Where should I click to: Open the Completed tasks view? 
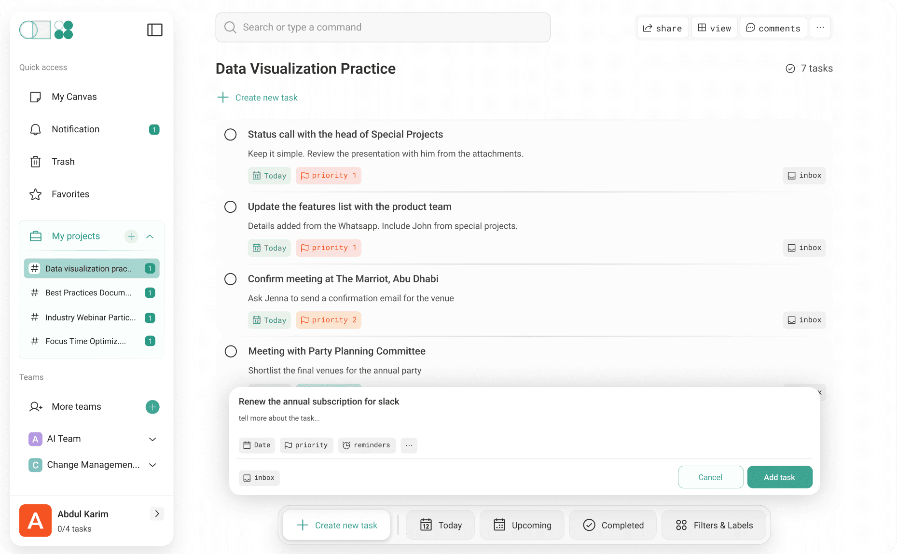[x=612, y=525]
